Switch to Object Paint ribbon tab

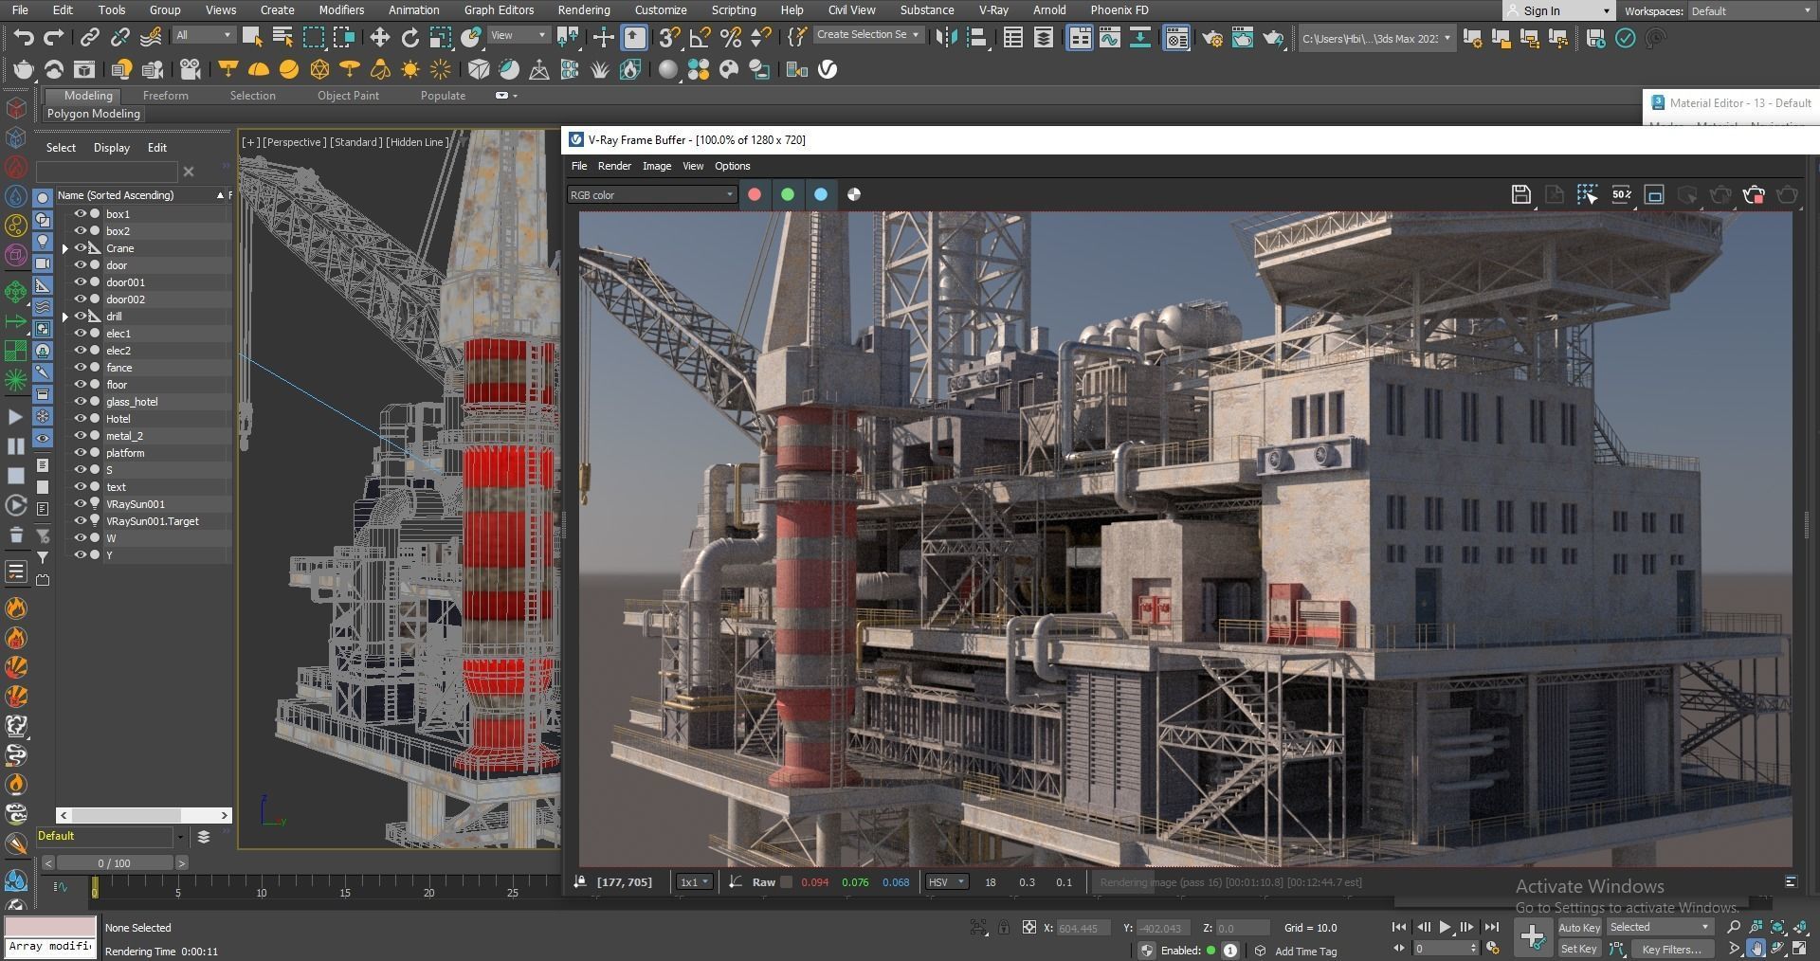(x=348, y=96)
